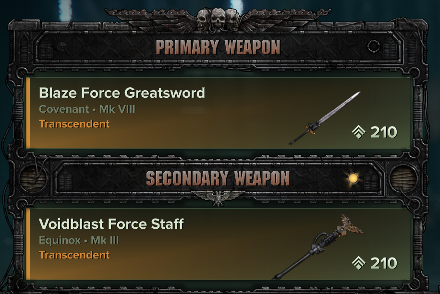Click the Covenant Mk VIII subtitle
The height and width of the screenshot is (294, 440).
click(x=87, y=109)
